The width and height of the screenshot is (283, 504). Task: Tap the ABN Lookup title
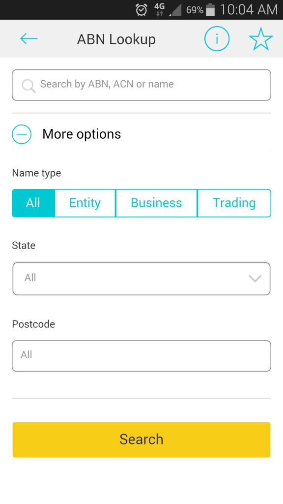coord(116,39)
